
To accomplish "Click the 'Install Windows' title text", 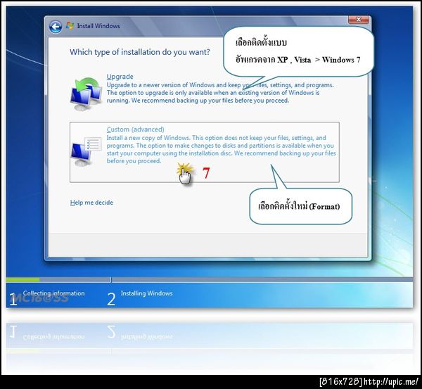I will (x=98, y=26).
